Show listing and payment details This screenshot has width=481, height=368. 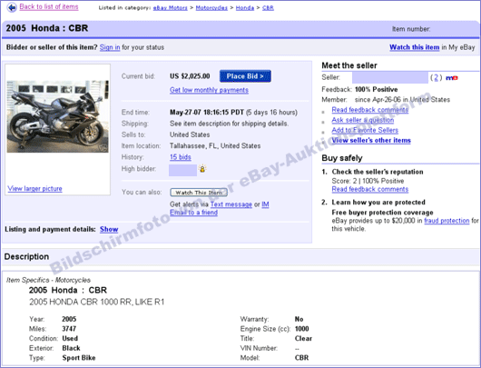click(109, 229)
